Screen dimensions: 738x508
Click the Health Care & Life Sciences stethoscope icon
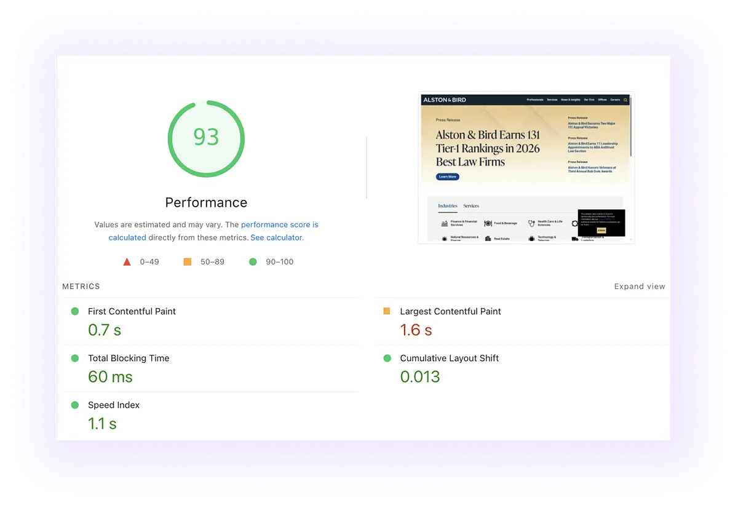531,221
